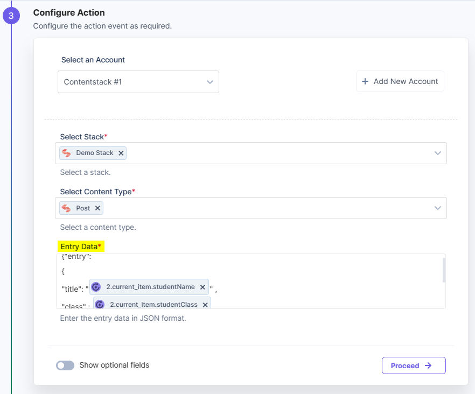The width and height of the screenshot is (475, 394).
Task: Expand the Select Stack dropdown
Action: pos(438,153)
